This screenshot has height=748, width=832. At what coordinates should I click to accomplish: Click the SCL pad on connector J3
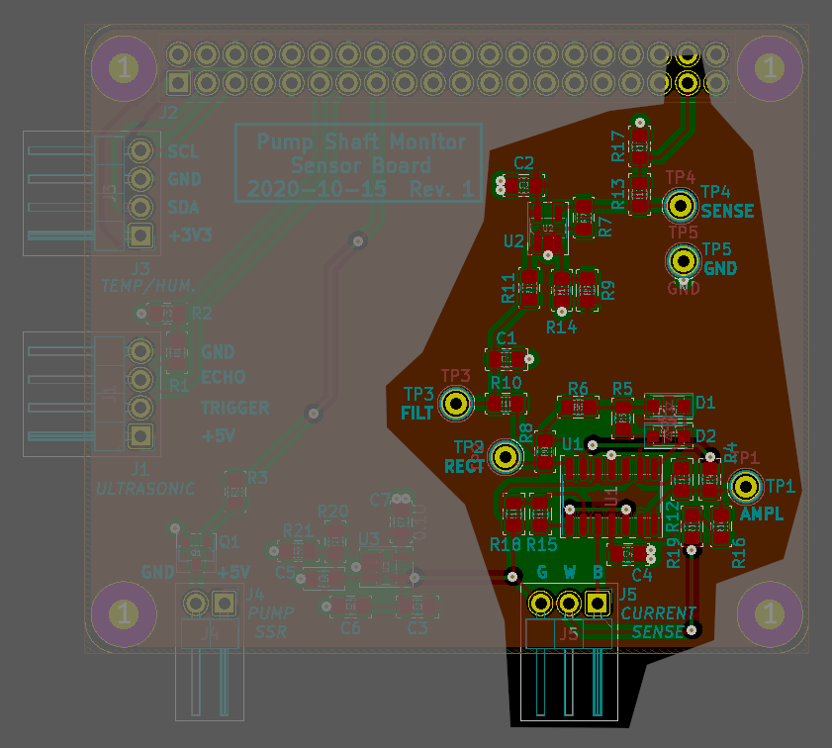[x=140, y=150]
